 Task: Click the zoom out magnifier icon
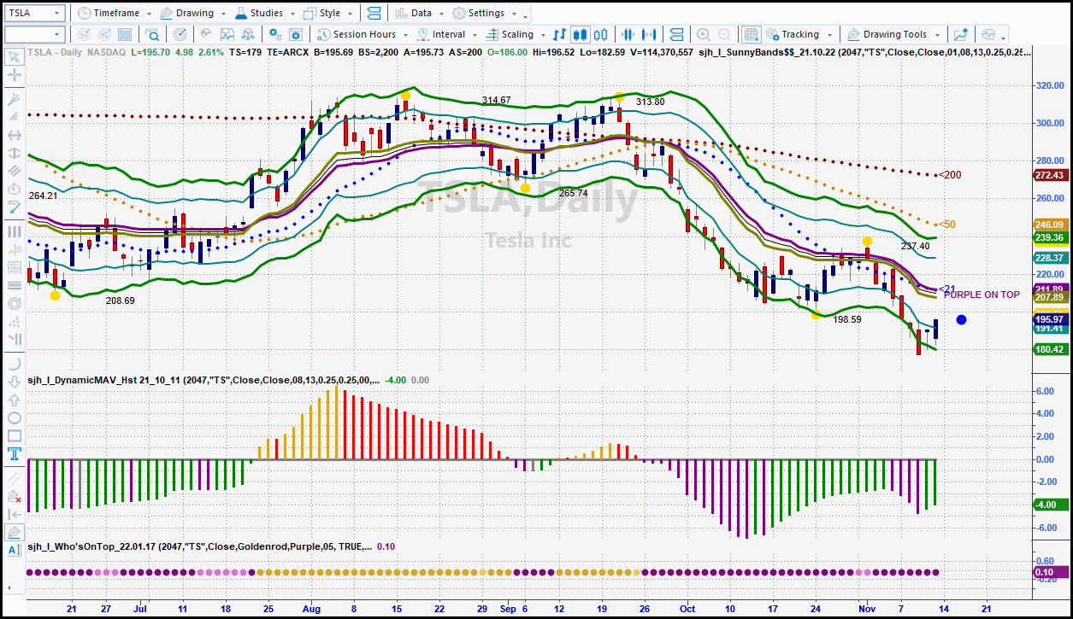coord(724,35)
